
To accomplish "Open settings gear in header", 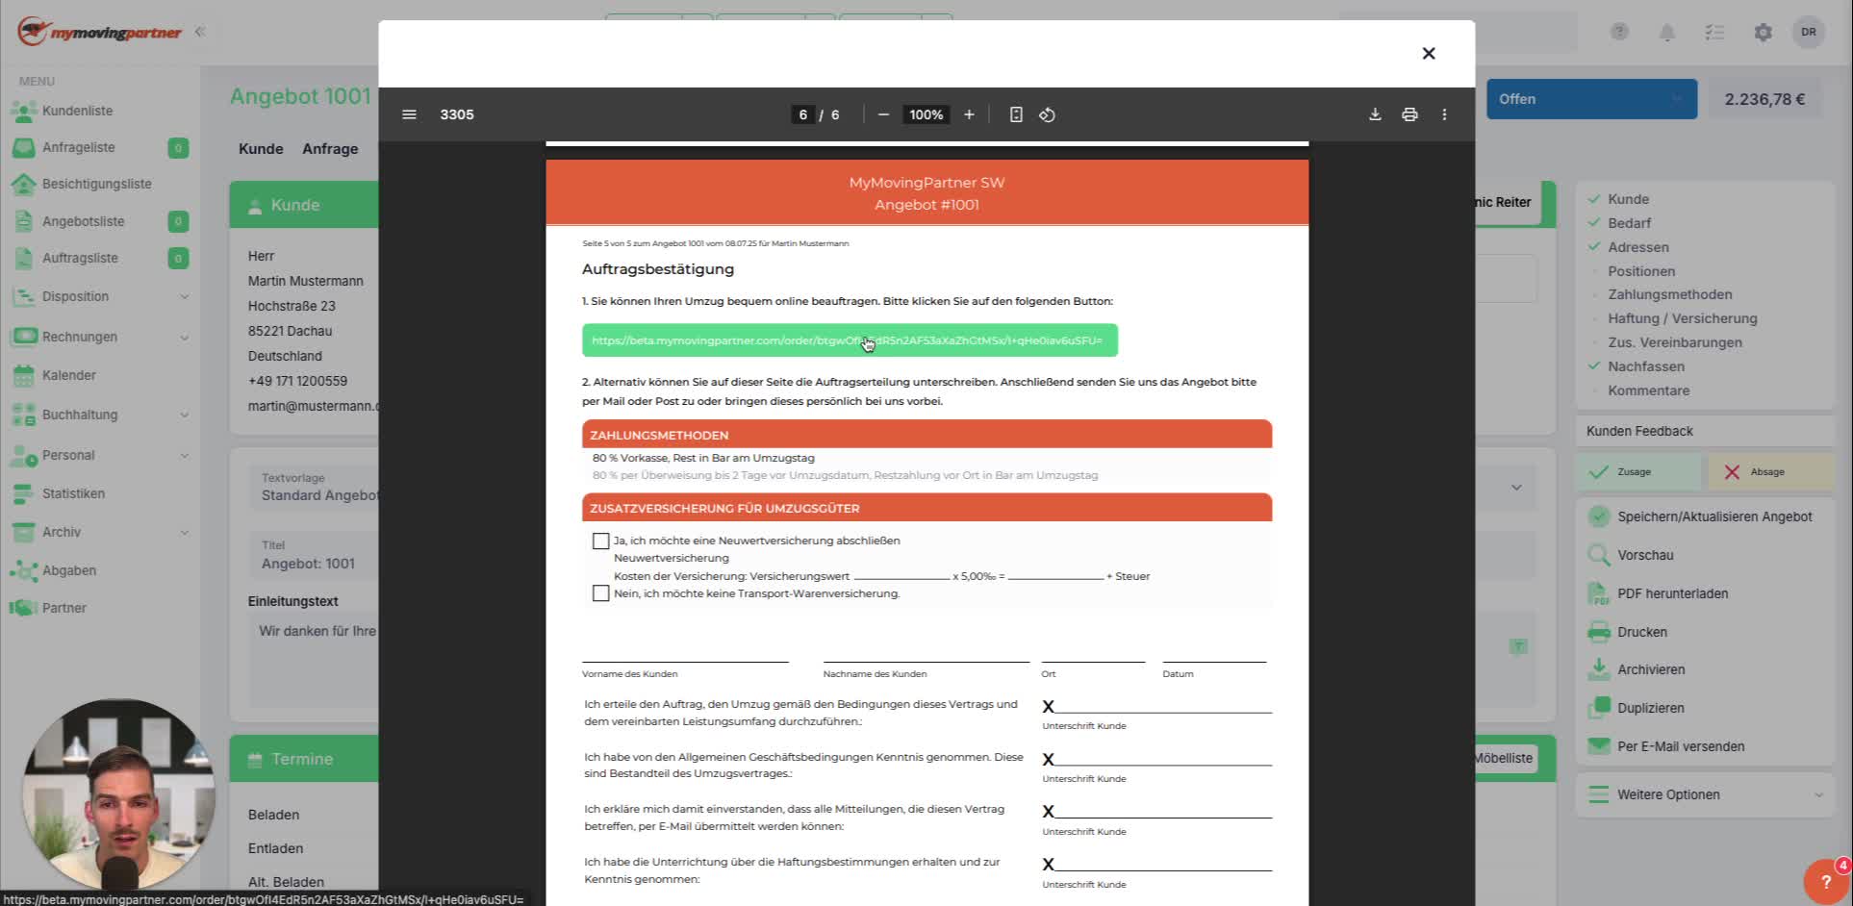I will click(x=1763, y=32).
